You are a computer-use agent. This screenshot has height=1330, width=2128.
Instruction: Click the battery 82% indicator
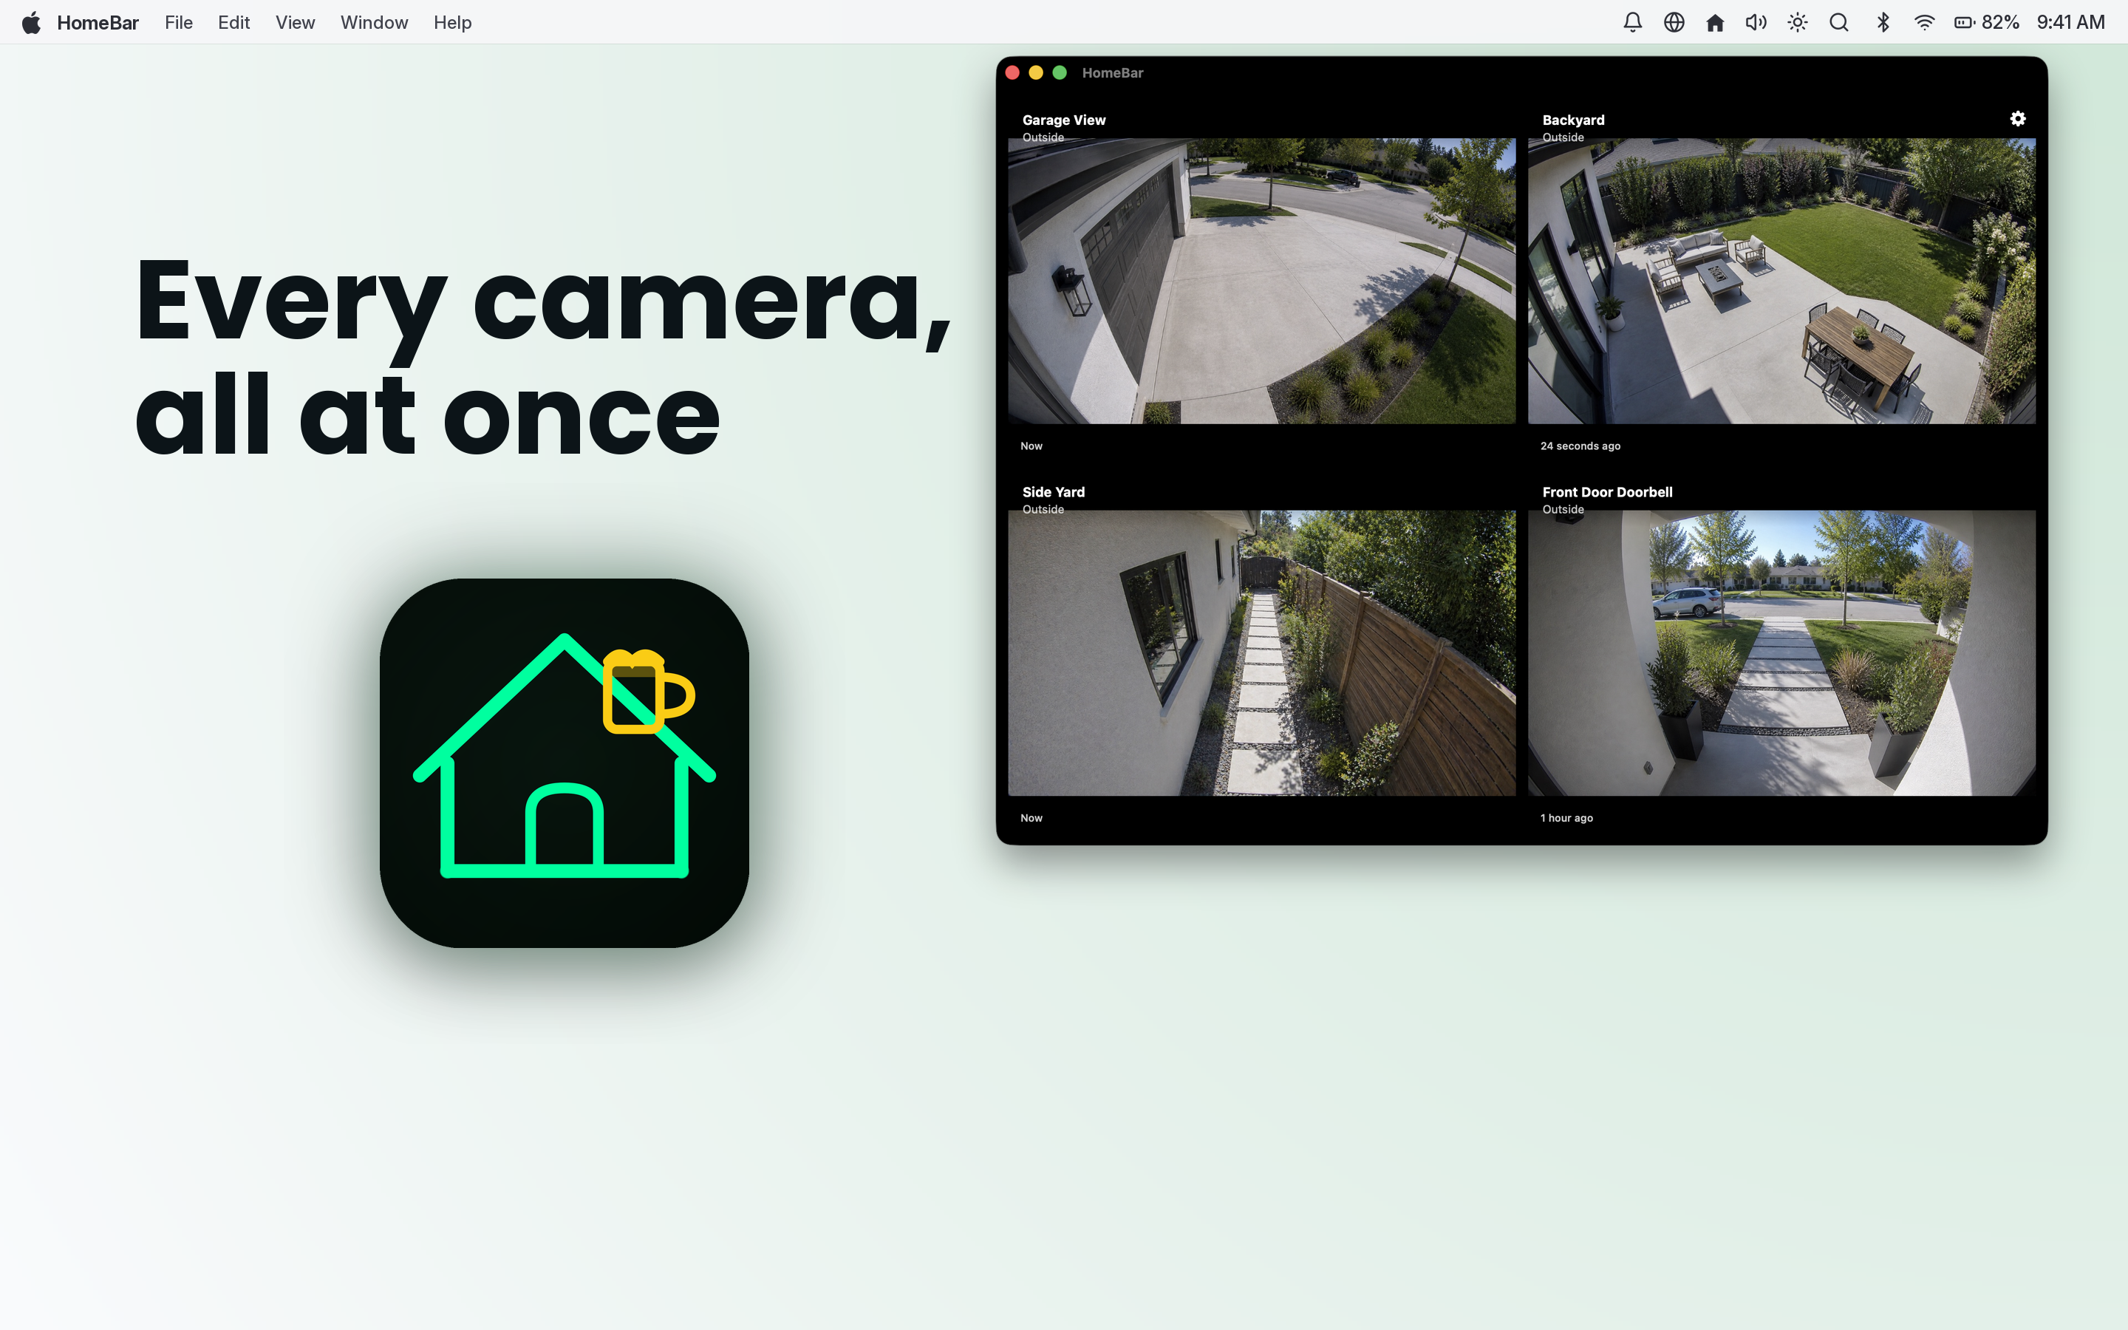[x=1986, y=22]
